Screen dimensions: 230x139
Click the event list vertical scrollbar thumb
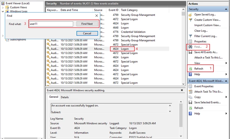[x=183, y=14]
